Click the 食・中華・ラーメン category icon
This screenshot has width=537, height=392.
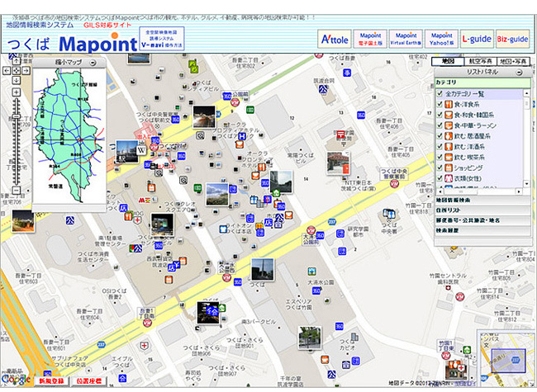click(x=449, y=125)
